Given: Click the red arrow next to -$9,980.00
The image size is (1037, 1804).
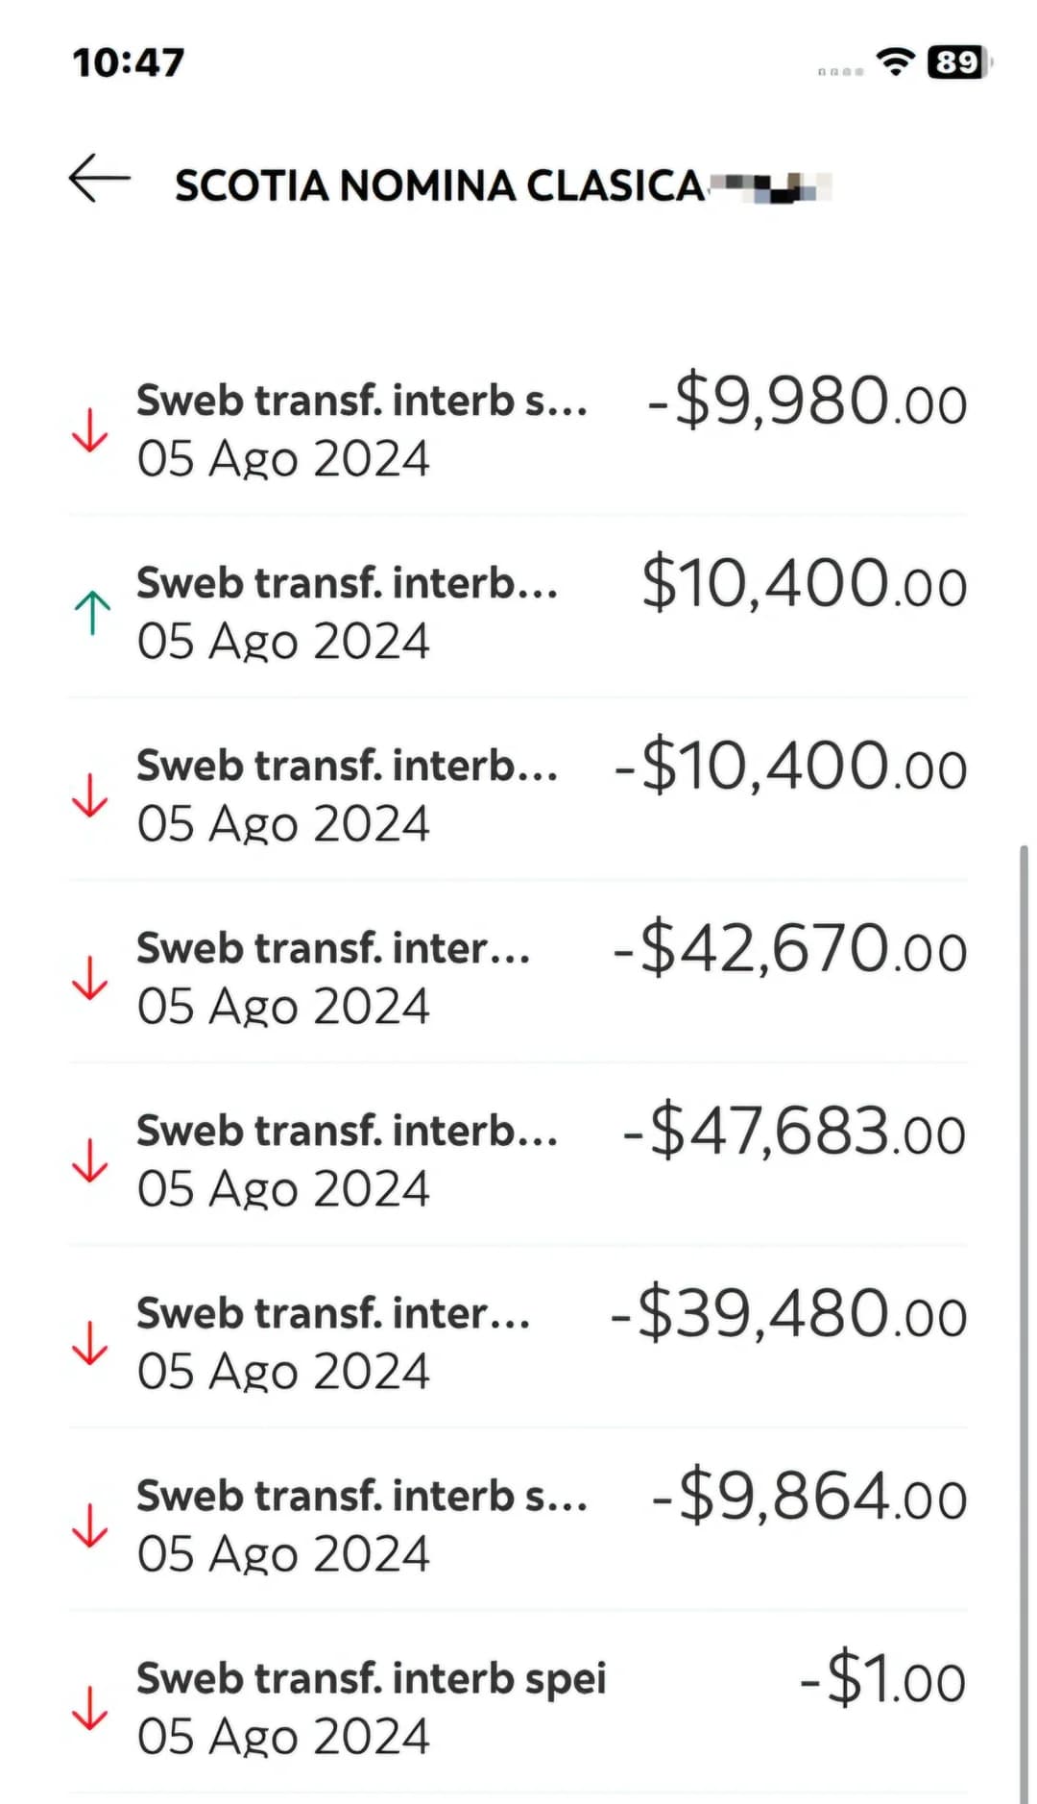Looking at the screenshot, I should point(90,429).
